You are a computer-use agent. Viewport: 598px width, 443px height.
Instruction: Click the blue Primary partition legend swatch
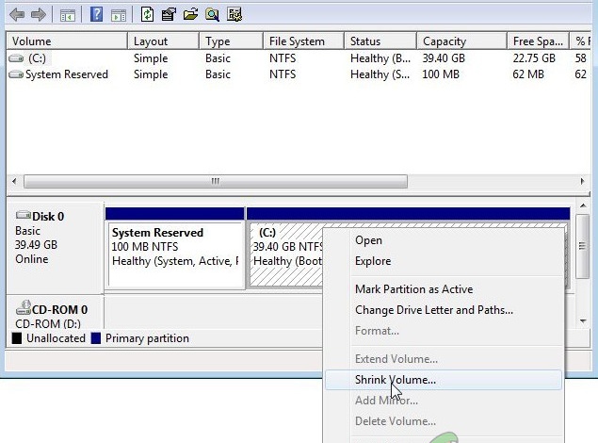point(97,338)
